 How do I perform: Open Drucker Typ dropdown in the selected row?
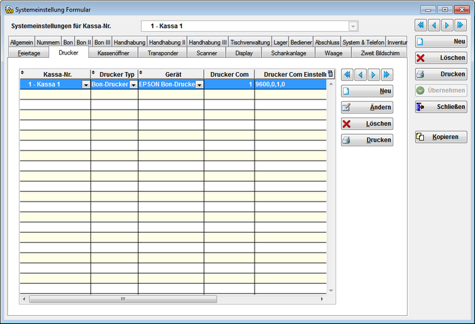click(x=133, y=85)
